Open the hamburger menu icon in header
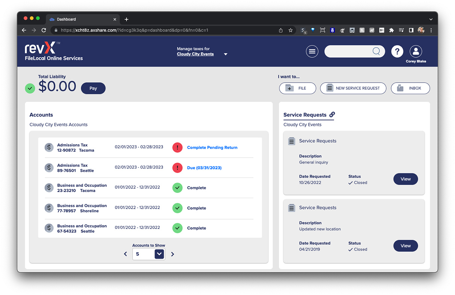Image resolution: width=455 pixels, height=295 pixels. point(312,51)
